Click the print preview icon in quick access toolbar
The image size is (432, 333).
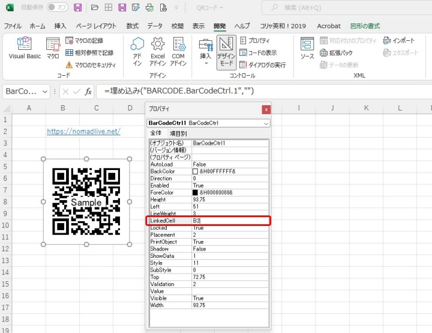pyautogui.click(x=149, y=7)
